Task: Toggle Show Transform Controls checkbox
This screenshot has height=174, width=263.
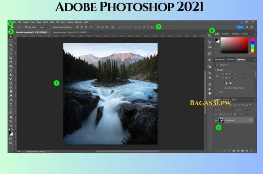Action: pos(51,27)
